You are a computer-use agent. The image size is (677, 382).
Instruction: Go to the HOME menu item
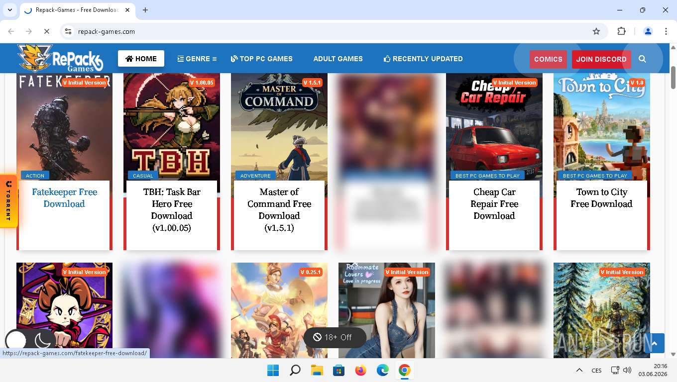[x=141, y=59]
